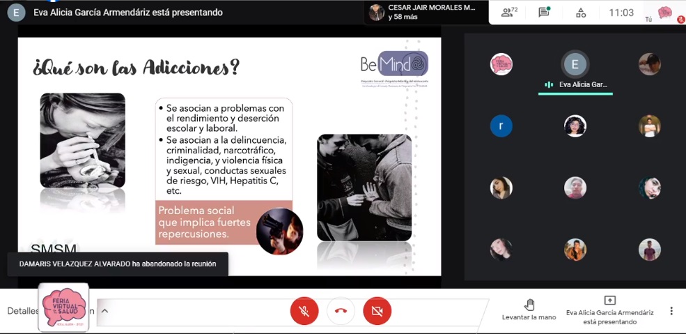
Task: Click the 'ha abandonado la reunión' notification
Action: pyautogui.click(x=118, y=264)
